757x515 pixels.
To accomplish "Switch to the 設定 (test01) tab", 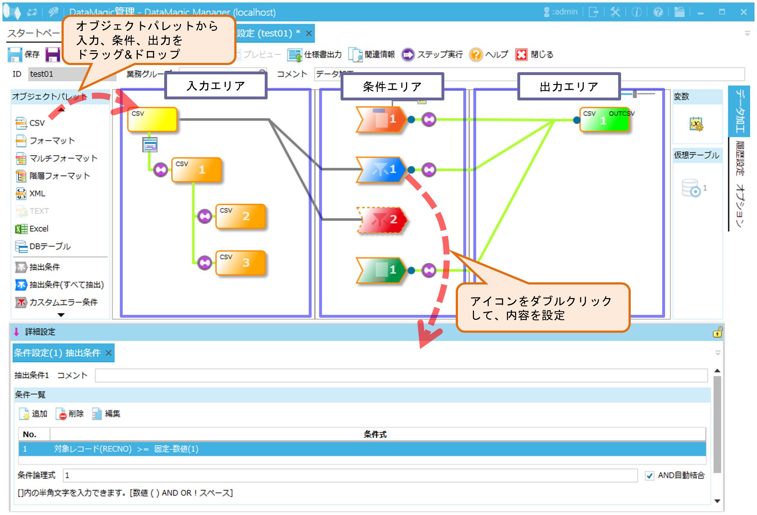I will click(268, 33).
